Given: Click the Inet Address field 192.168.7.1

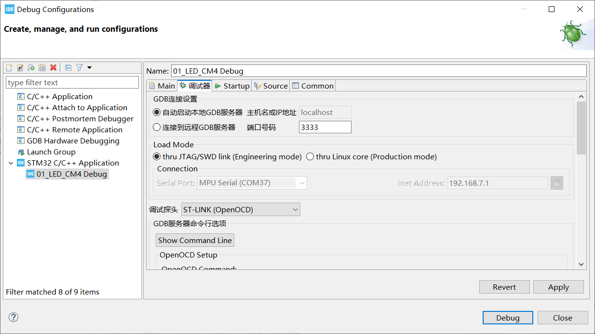Looking at the screenshot, I should point(497,183).
